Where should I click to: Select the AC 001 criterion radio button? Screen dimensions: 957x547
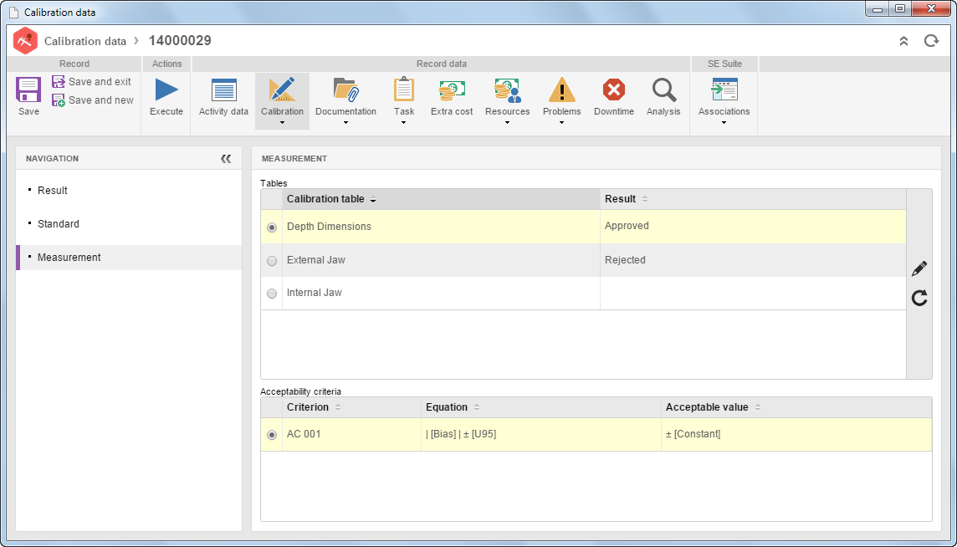tap(272, 435)
